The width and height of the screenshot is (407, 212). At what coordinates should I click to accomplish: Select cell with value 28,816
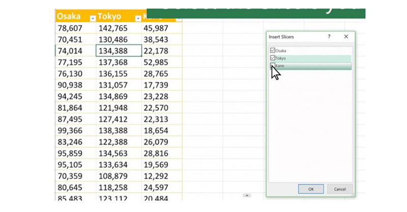pyautogui.click(x=162, y=154)
